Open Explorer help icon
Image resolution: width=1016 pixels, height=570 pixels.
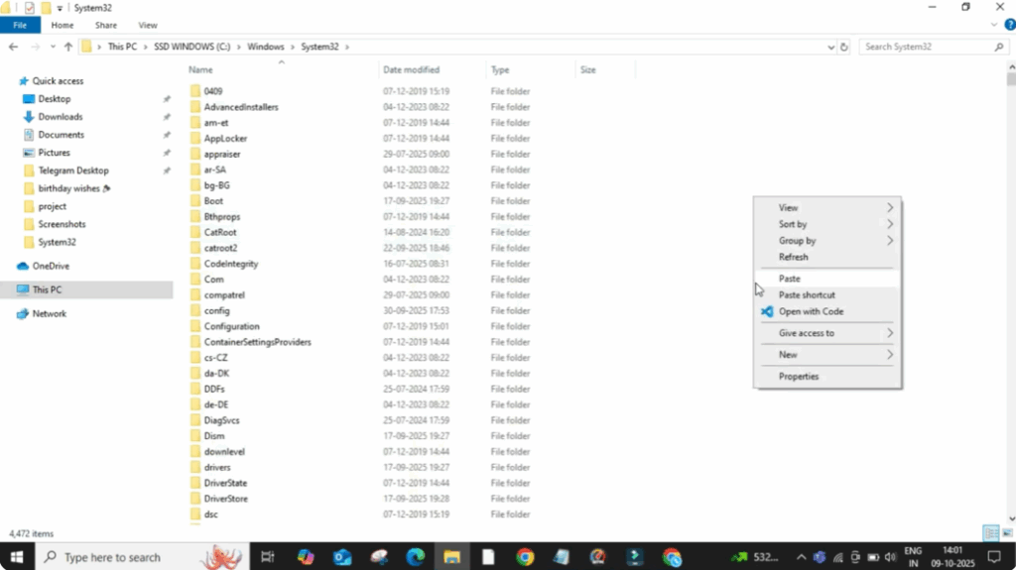coord(1009,25)
